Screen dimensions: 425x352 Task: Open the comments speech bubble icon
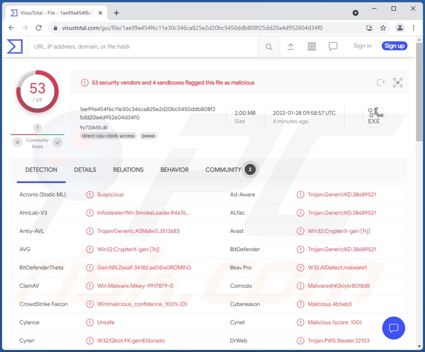coord(333,46)
